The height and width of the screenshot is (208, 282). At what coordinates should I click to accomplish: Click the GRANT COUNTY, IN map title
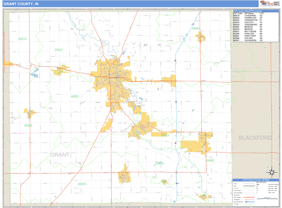coord(21,4)
